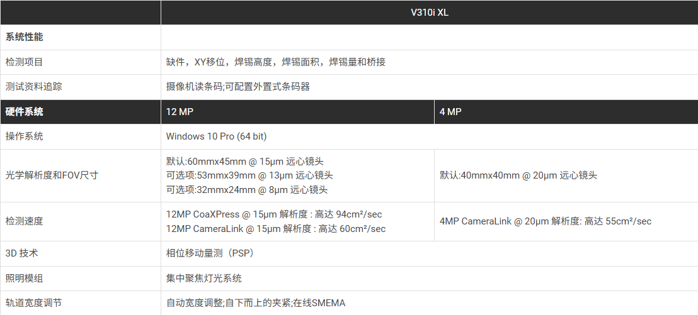Select the 系统性能 section row label

click(25, 37)
